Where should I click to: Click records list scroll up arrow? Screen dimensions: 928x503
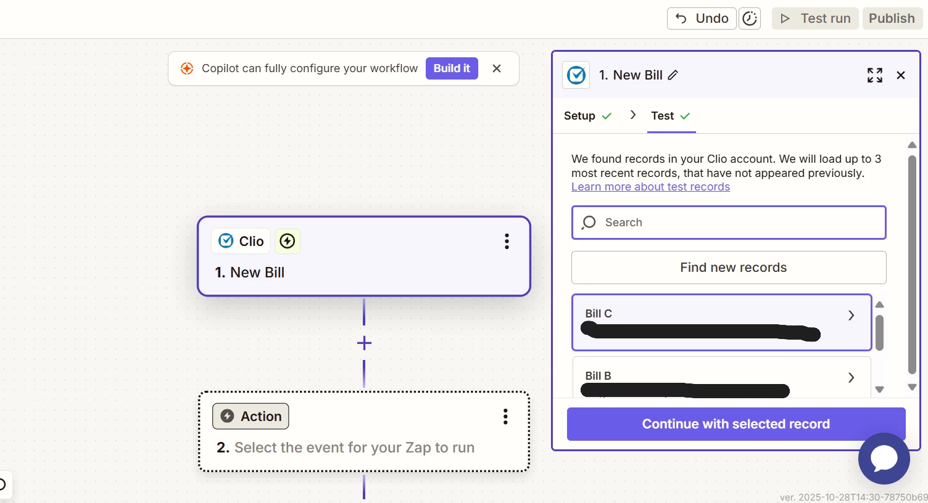880,305
